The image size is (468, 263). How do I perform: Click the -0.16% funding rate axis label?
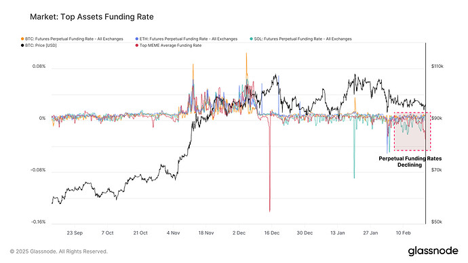tap(38, 222)
